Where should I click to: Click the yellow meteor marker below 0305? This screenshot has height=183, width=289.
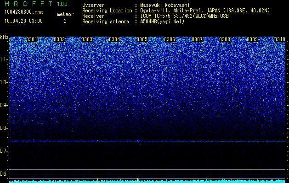[x=137, y=180]
